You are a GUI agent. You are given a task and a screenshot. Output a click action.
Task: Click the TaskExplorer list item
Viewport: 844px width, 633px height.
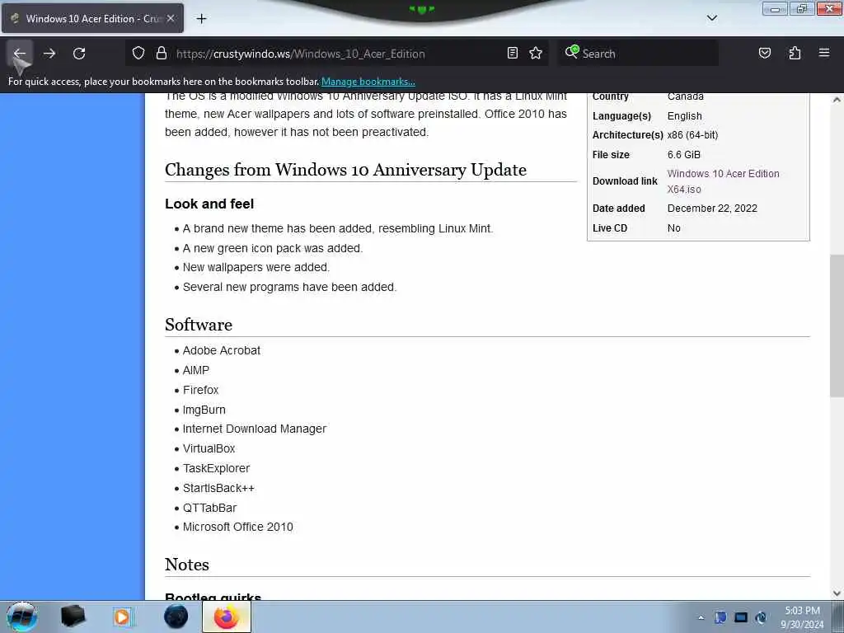click(217, 468)
